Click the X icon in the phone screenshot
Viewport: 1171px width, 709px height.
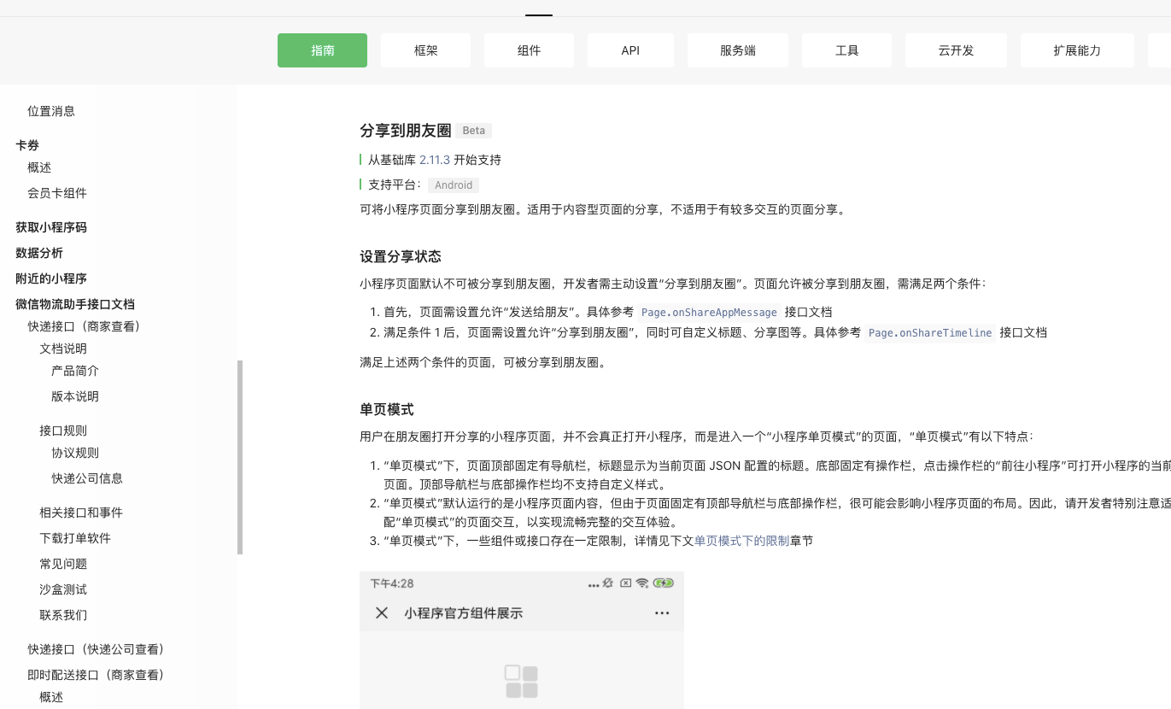click(382, 612)
